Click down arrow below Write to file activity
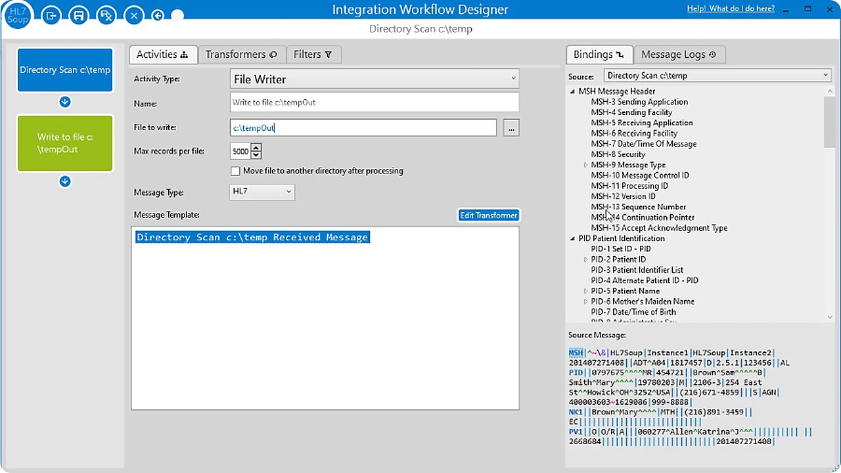841x473 pixels. point(65,181)
